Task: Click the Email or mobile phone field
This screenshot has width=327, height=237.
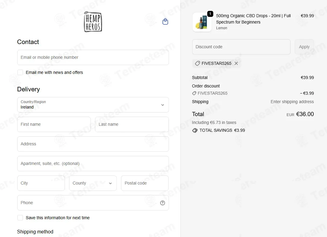Action: 93,57
